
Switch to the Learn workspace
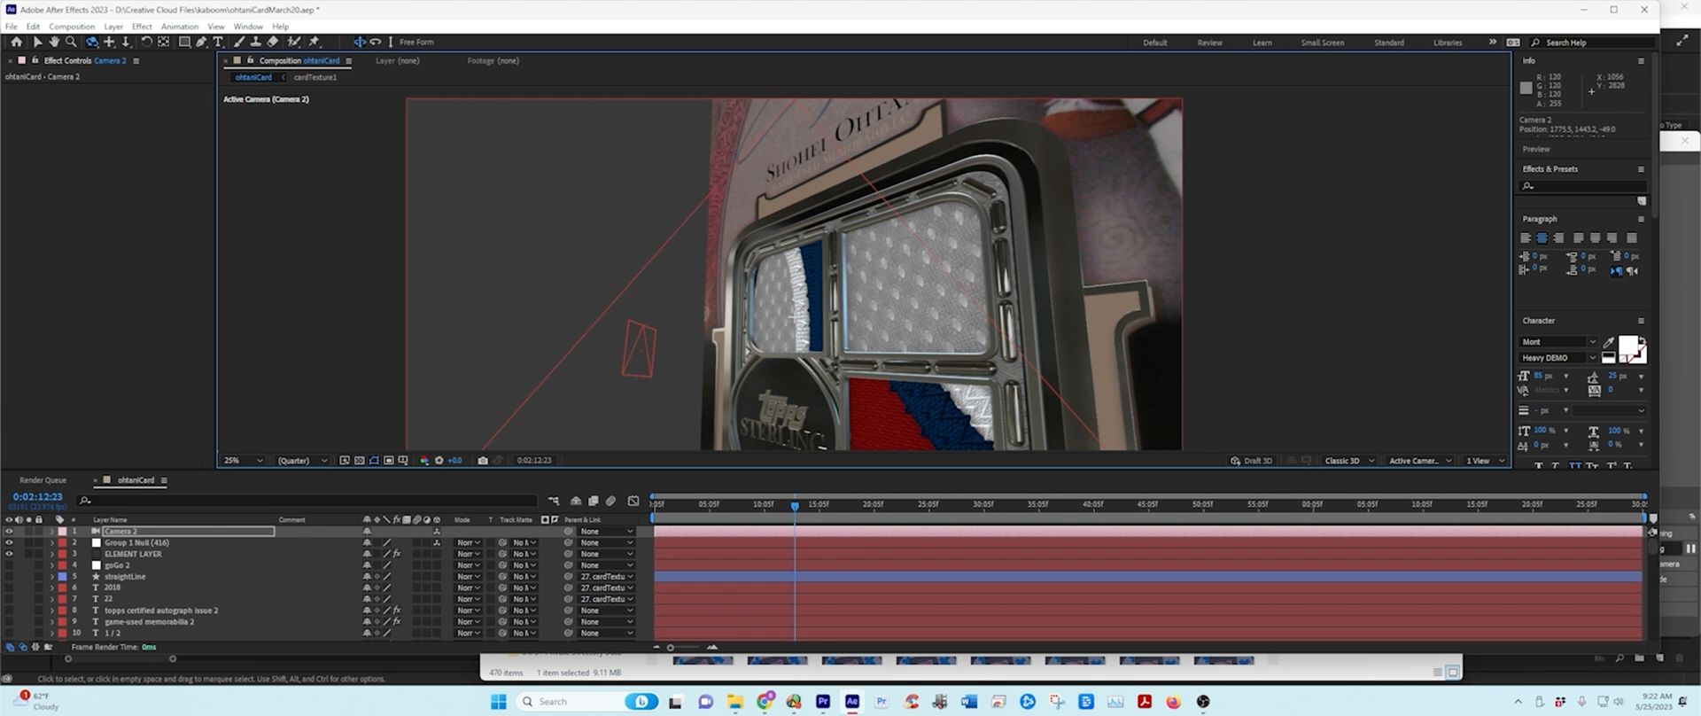coord(1262,43)
